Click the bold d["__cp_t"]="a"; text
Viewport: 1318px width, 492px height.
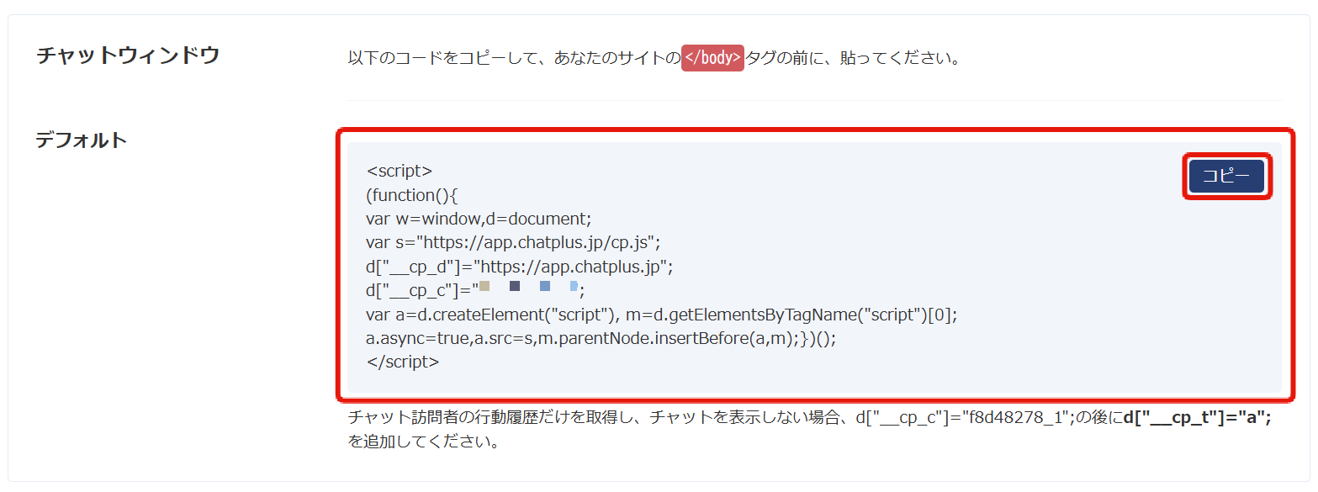1197,418
